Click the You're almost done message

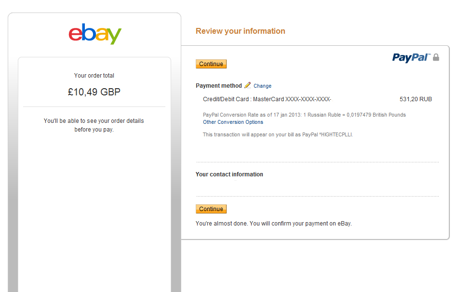(x=273, y=224)
